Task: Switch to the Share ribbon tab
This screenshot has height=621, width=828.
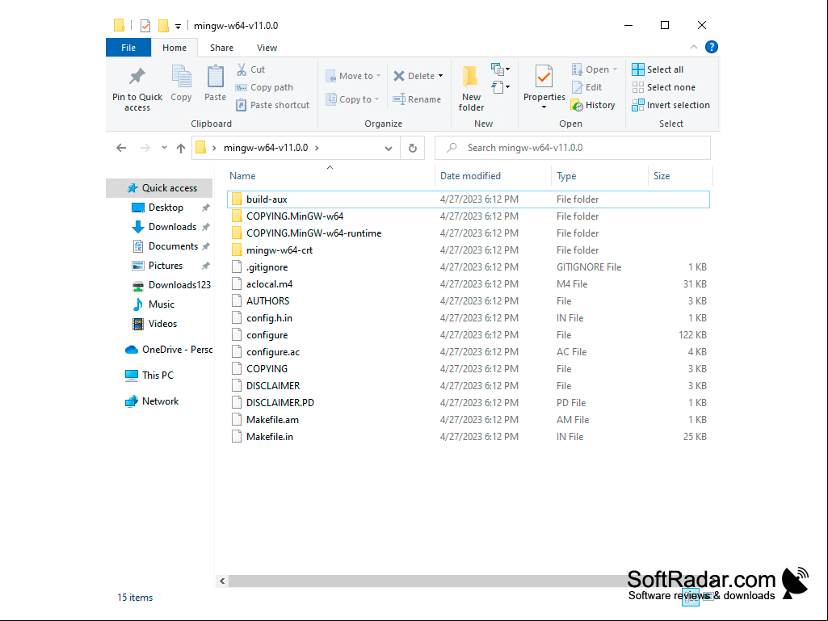Action: point(221,48)
